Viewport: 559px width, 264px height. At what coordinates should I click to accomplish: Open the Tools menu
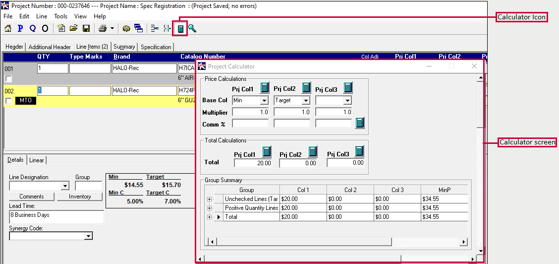coord(60,16)
